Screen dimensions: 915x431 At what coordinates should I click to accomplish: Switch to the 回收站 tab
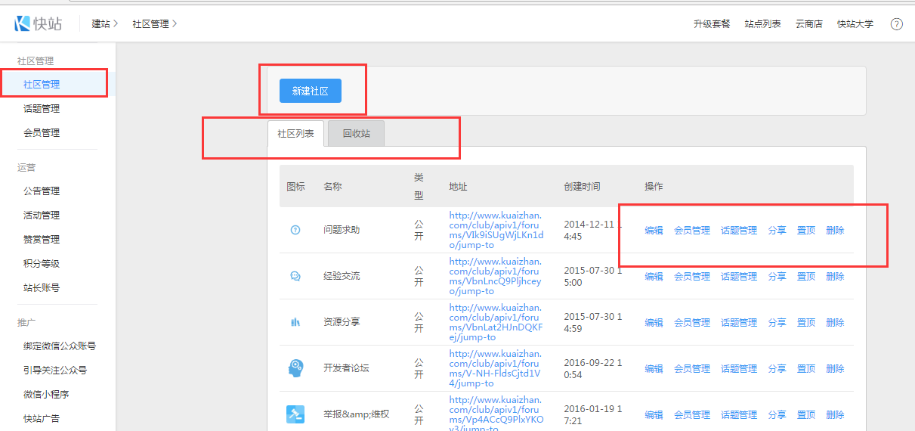coord(356,133)
